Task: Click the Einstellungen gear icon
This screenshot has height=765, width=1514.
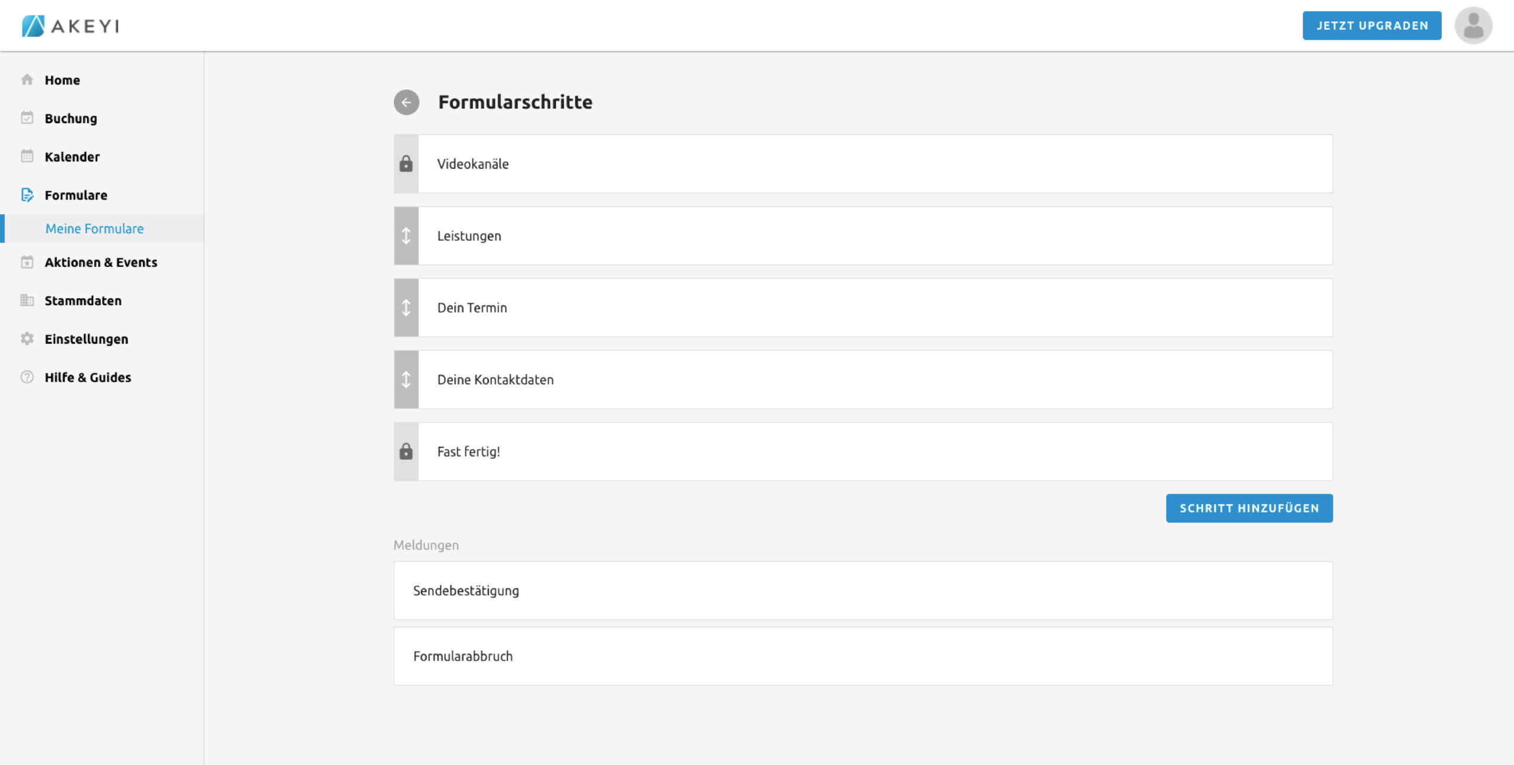Action: 27,338
